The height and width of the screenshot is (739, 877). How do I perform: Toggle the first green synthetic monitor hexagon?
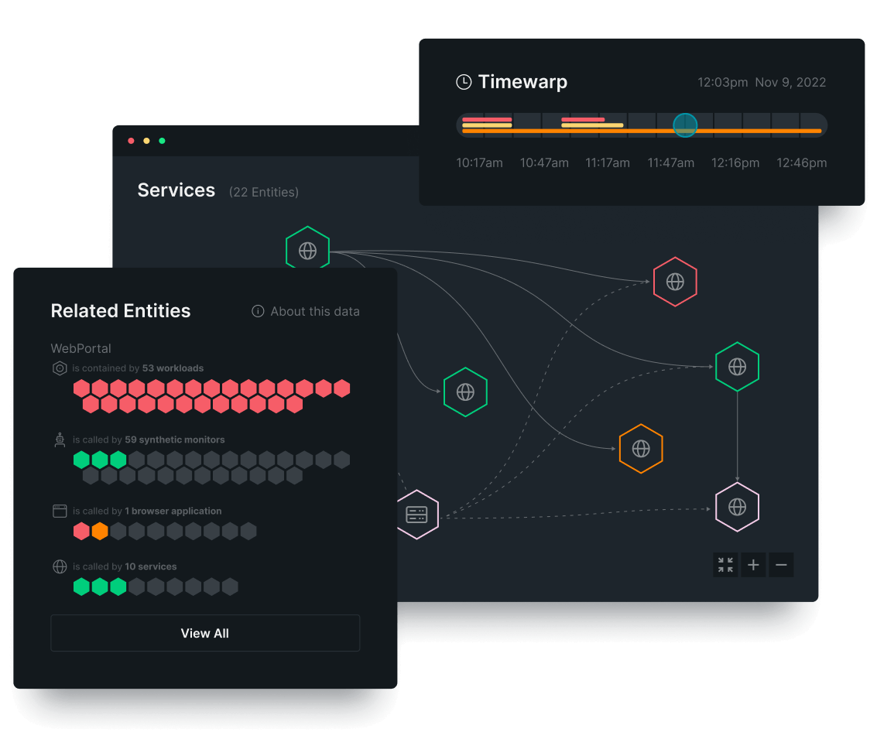(81, 460)
